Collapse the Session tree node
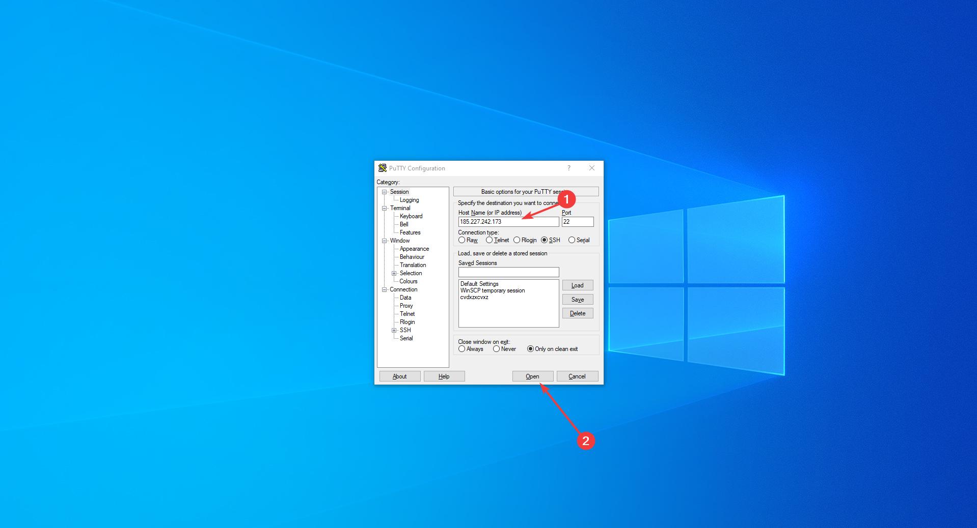This screenshot has height=528, width=977. pos(385,192)
